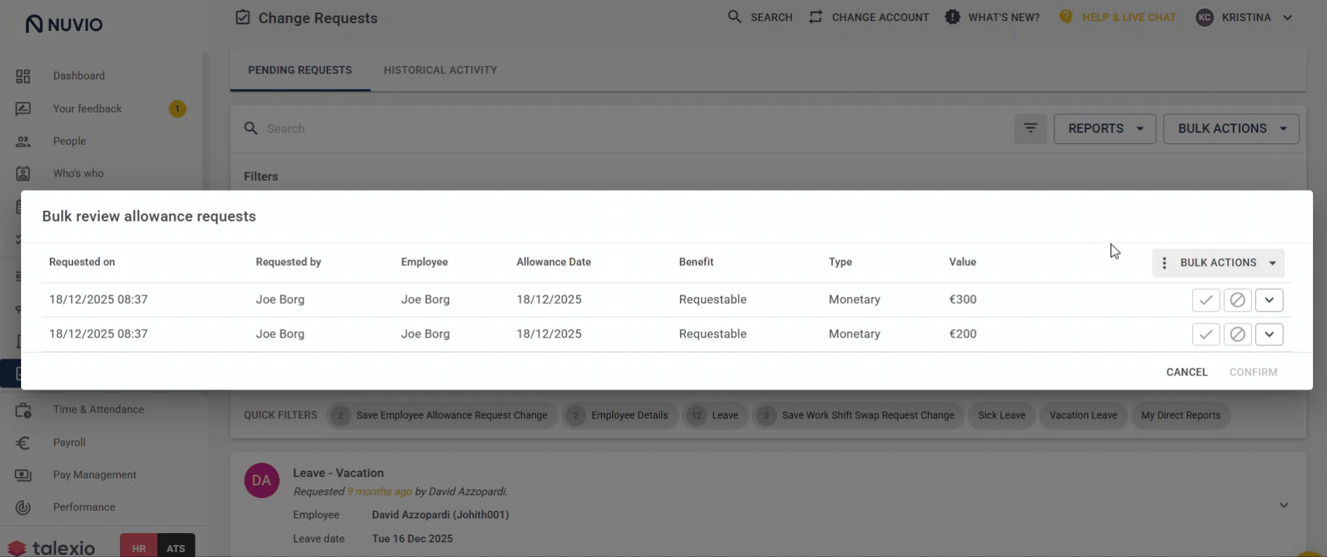Confirm the bulk allowance review
The image size is (1327, 557).
1252,372
